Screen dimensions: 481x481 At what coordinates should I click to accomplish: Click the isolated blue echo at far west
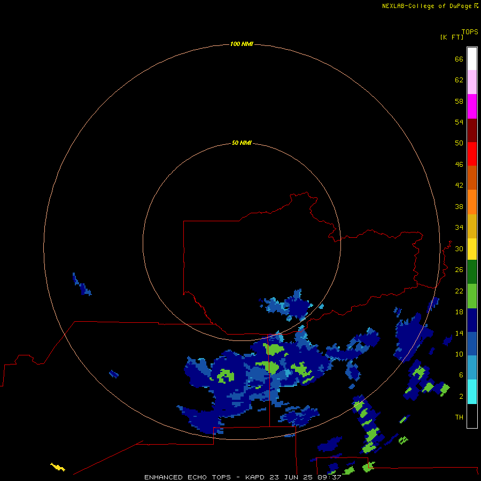(82, 284)
